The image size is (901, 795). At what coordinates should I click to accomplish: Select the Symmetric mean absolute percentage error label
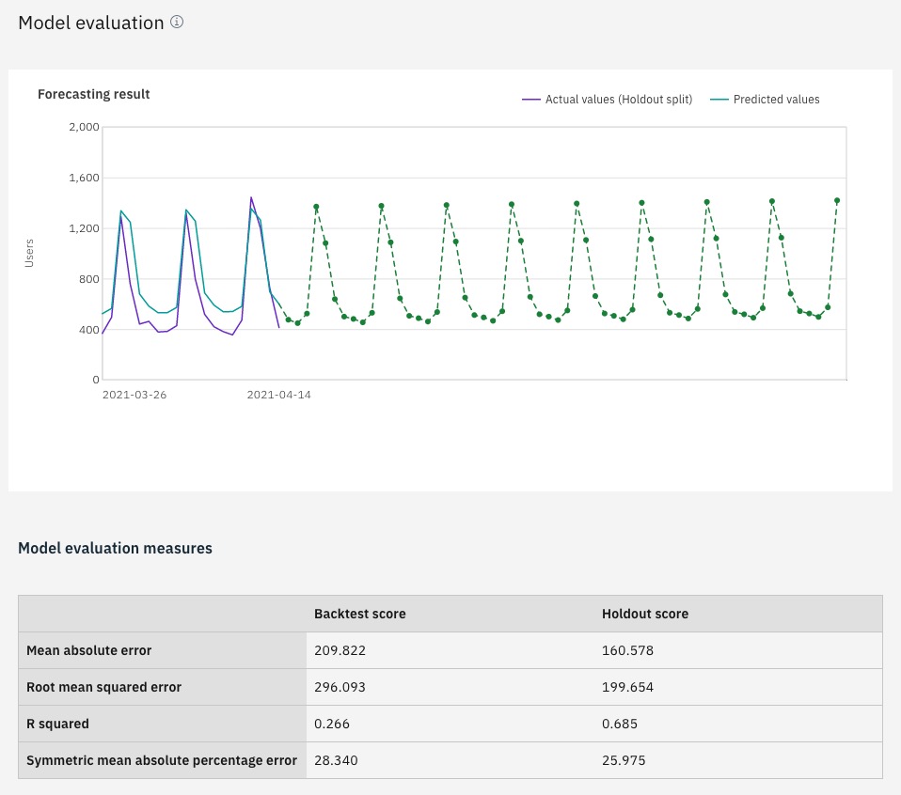(162, 760)
